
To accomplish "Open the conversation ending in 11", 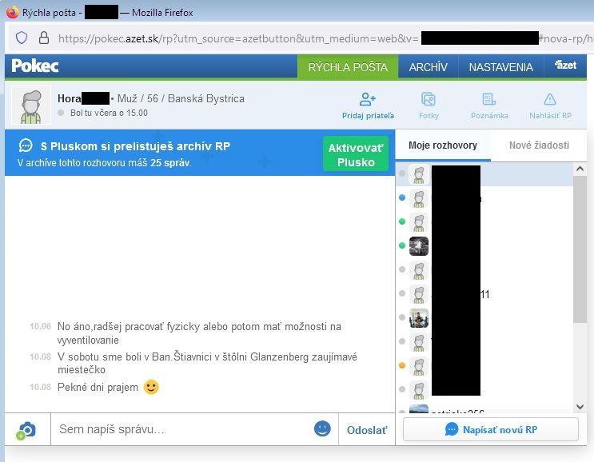I will (484, 294).
